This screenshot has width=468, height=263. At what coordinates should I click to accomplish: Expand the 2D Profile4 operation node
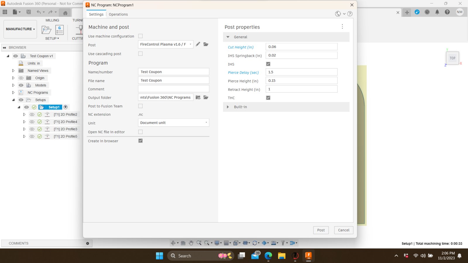pyautogui.click(x=24, y=122)
